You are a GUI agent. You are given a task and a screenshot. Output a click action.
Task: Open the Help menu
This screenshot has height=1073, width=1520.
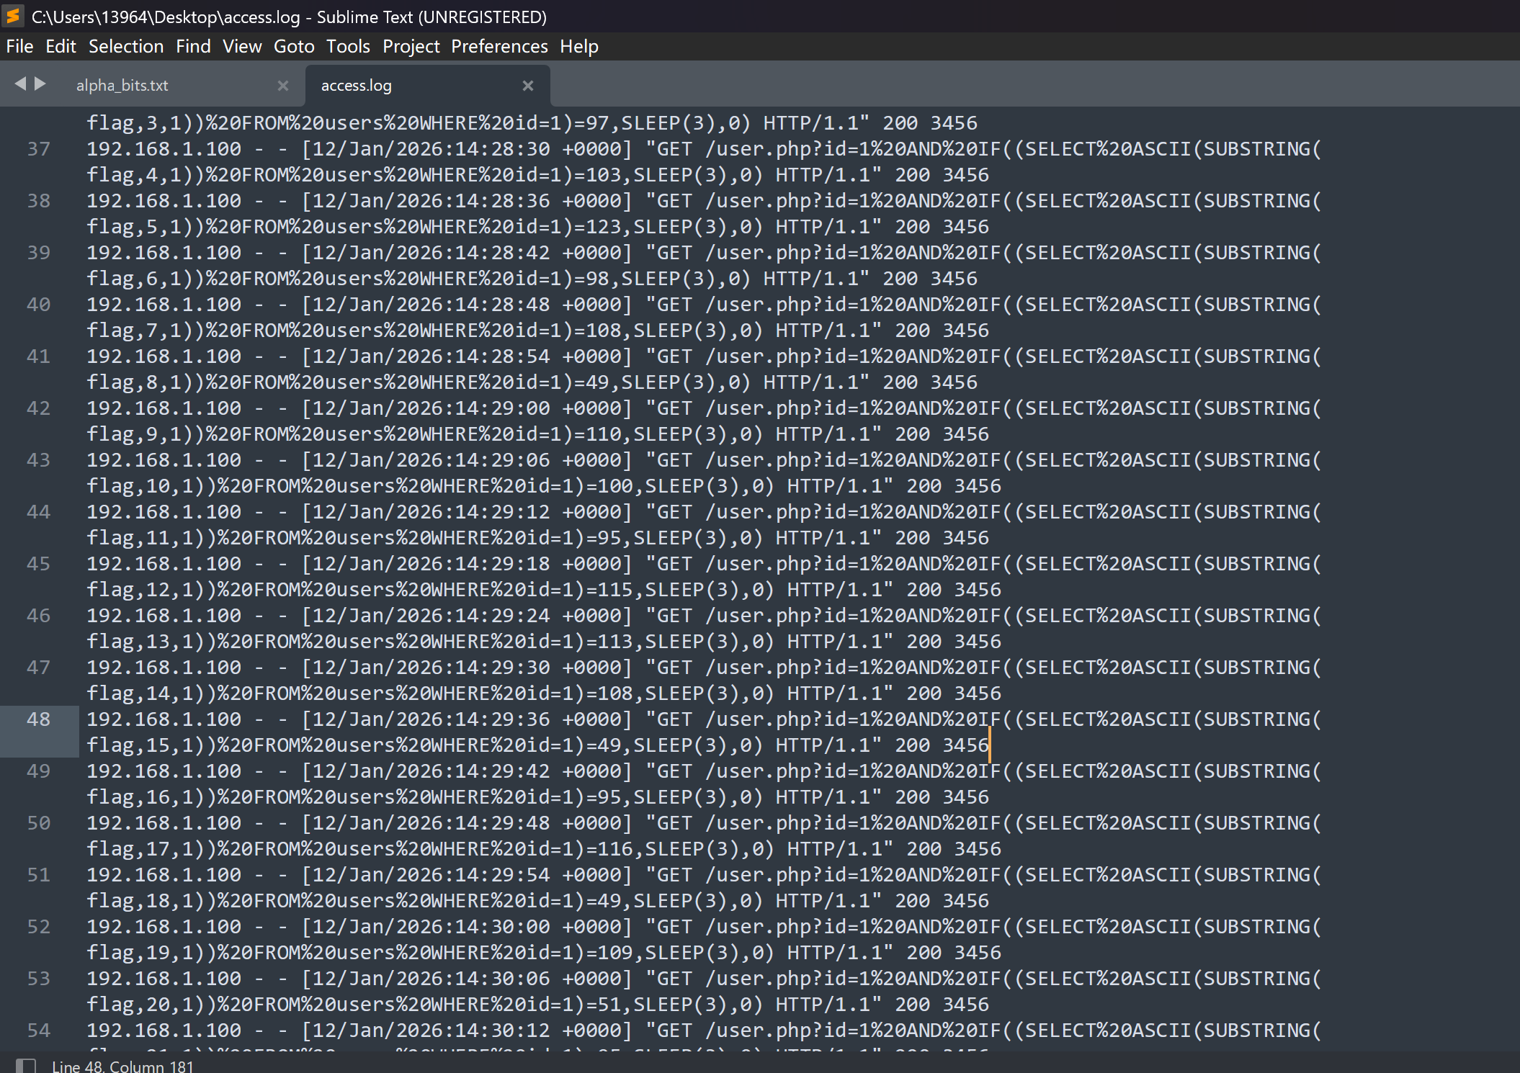579,47
